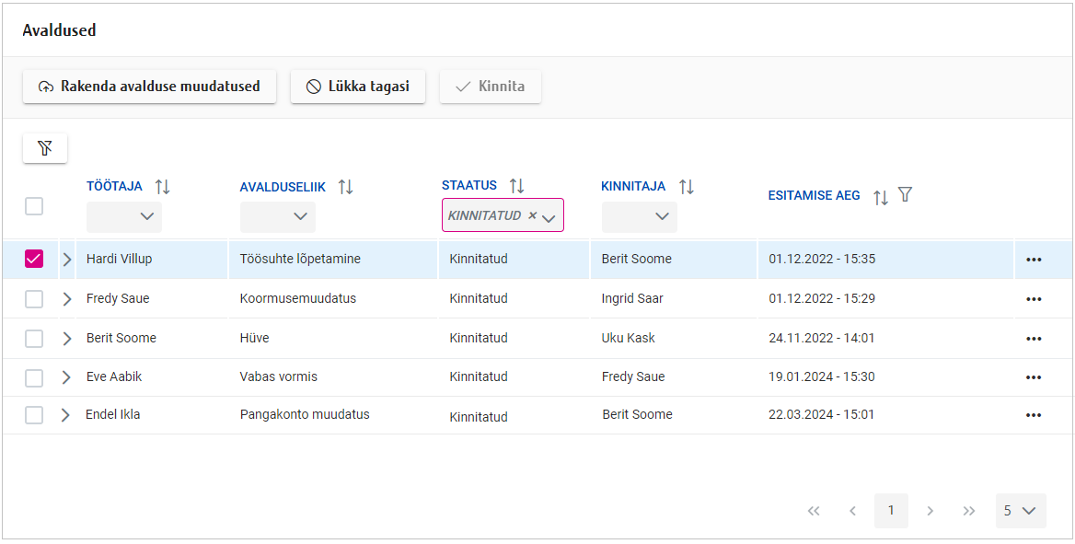Go to page 1 in pagination

coord(891,511)
